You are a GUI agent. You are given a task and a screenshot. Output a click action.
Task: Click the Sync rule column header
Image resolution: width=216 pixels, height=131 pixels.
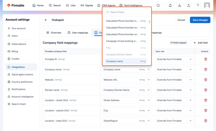click(160, 51)
